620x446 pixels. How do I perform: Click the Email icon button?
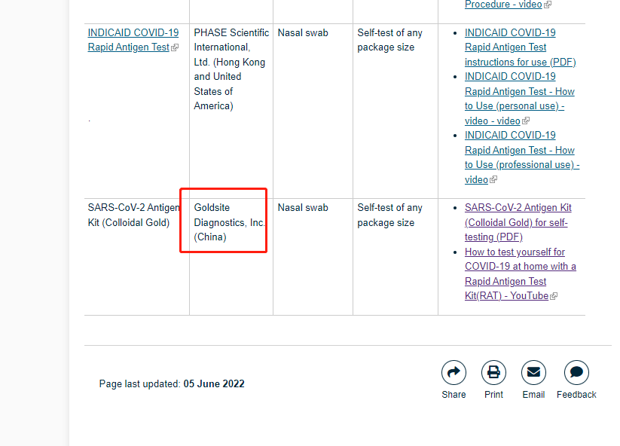click(x=533, y=373)
